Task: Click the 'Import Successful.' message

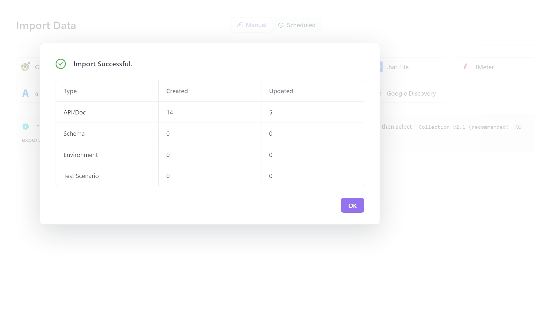Action: [x=103, y=64]
